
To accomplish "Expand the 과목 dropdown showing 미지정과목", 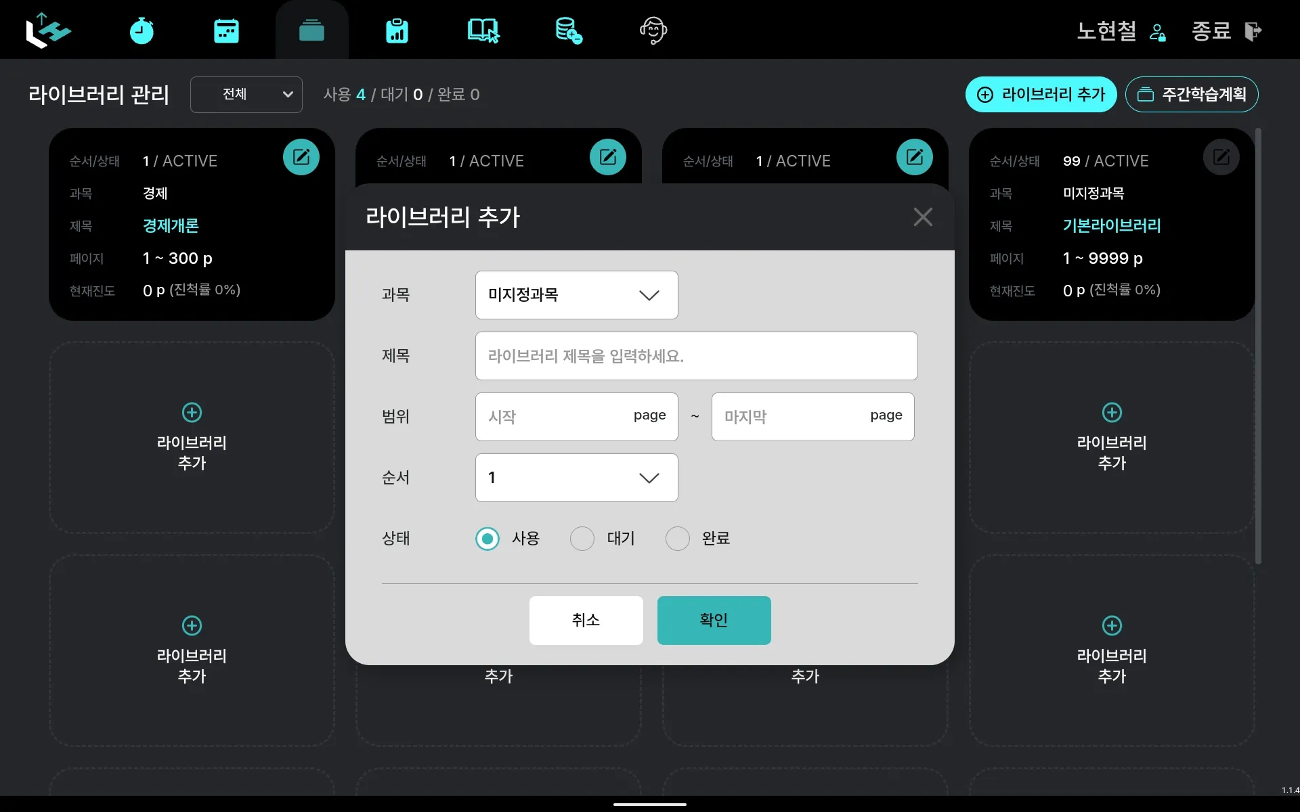I will pos(576,295).
